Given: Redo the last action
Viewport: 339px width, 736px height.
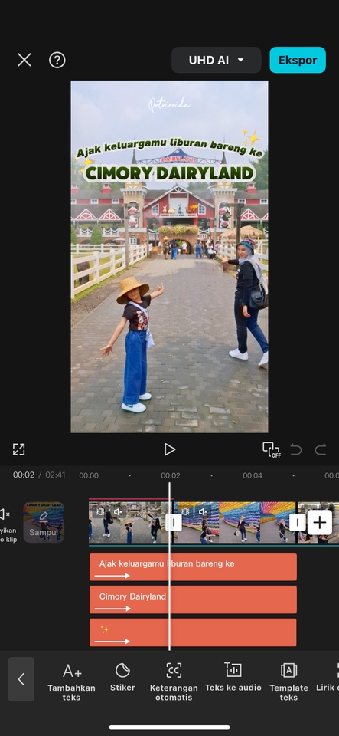Looking at the screenshot, I should (x=321, y=449).
